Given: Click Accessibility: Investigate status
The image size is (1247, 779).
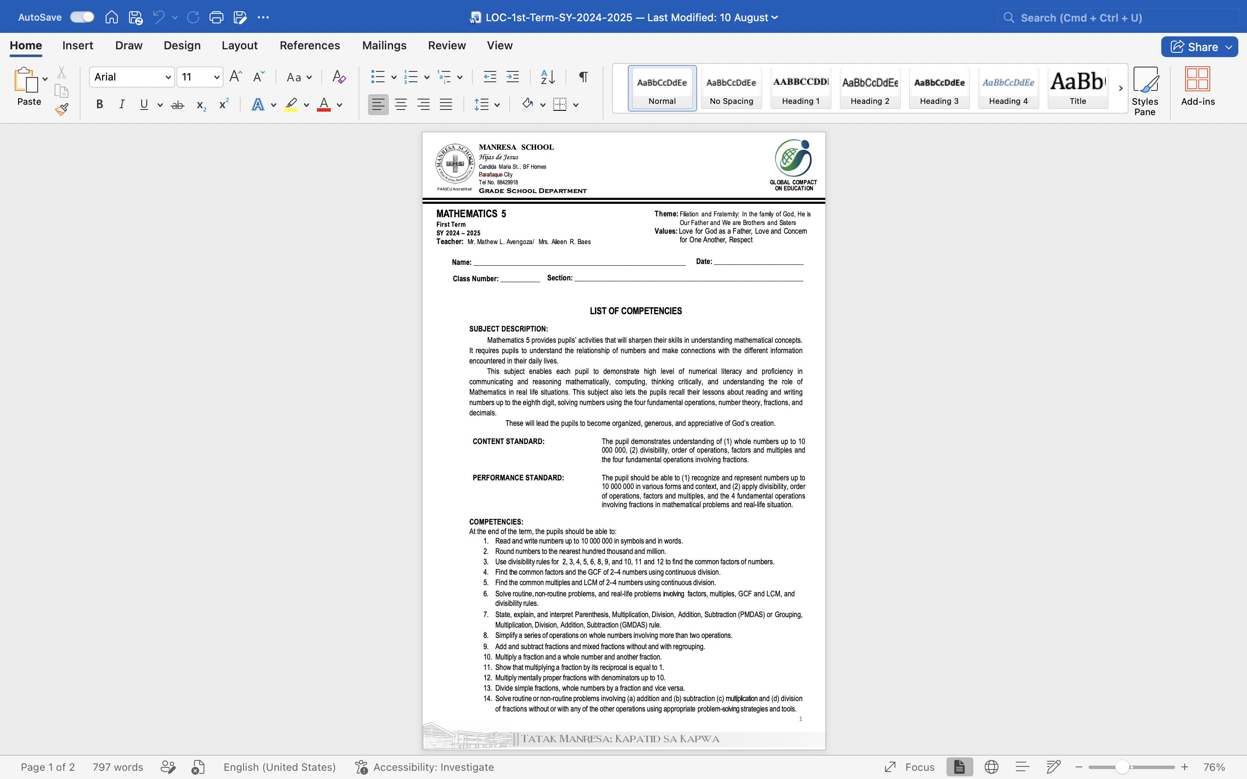Looking at the screenshot, I should coord(424,767).
